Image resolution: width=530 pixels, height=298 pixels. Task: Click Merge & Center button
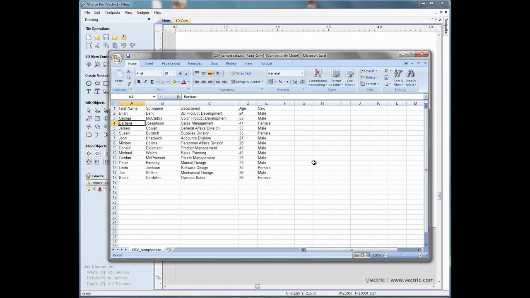(x=247, y=82)
